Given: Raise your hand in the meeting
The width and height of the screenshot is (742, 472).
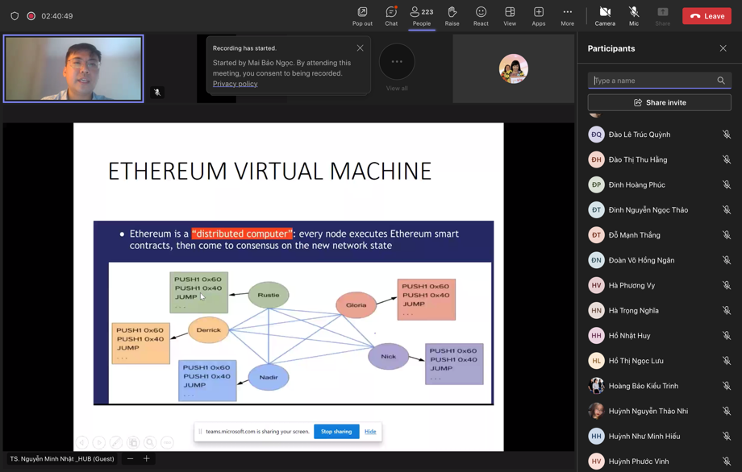Looking at the screenshot, I should [x=452, y=15].
